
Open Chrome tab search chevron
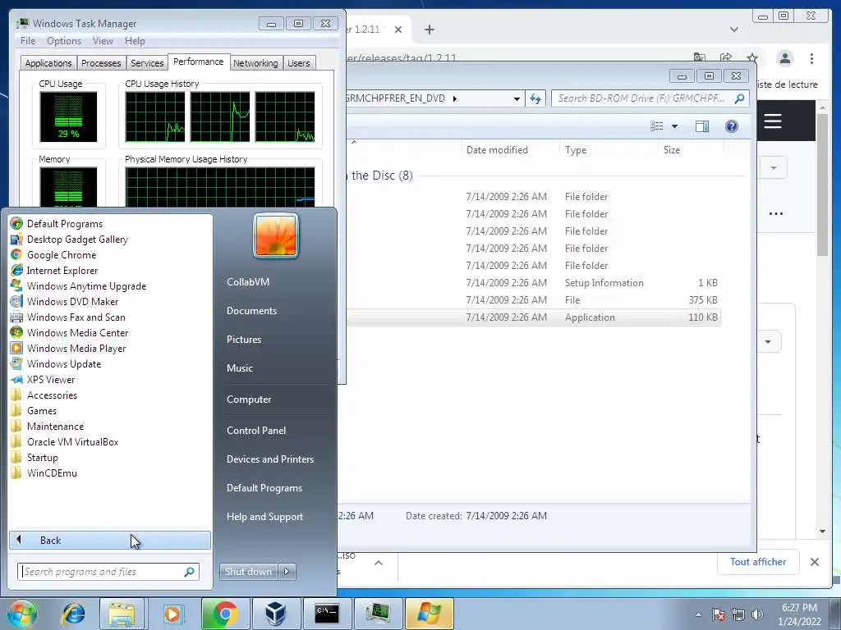(733, 30)
